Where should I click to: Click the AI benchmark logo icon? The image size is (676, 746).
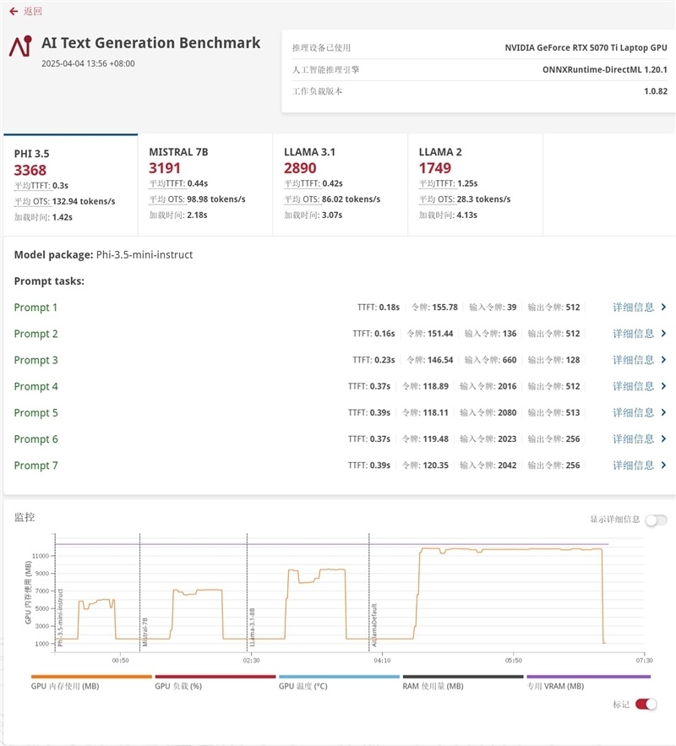[20, 46]
